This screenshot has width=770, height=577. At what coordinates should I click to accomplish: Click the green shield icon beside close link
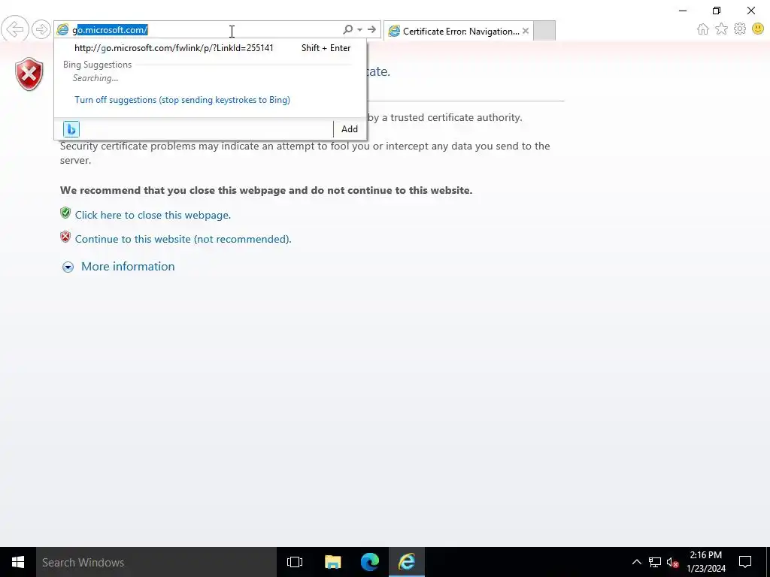pyautogui.click(x=65, y=213)
